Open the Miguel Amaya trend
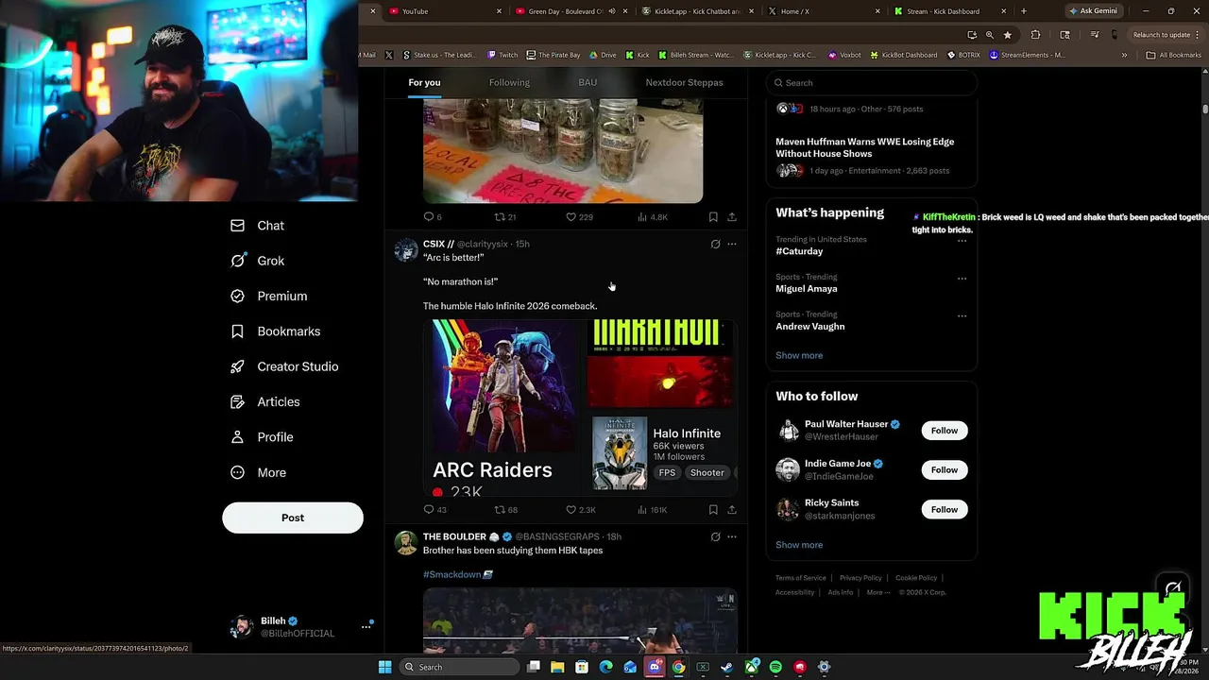Viewport: 1209px width, 680px height. (806, 289)
